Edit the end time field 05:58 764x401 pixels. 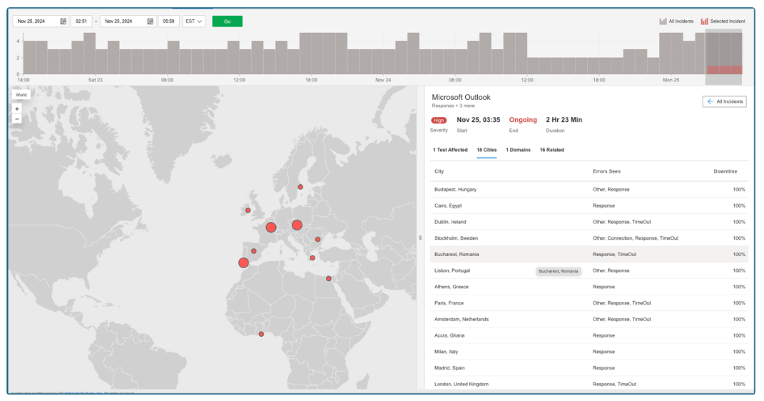tap(168, 21)
